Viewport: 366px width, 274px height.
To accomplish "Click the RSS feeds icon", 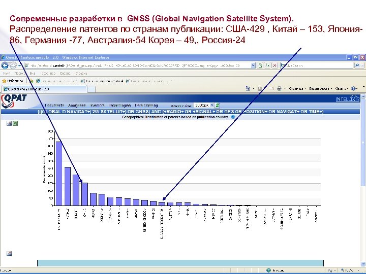I will [260, 88].
